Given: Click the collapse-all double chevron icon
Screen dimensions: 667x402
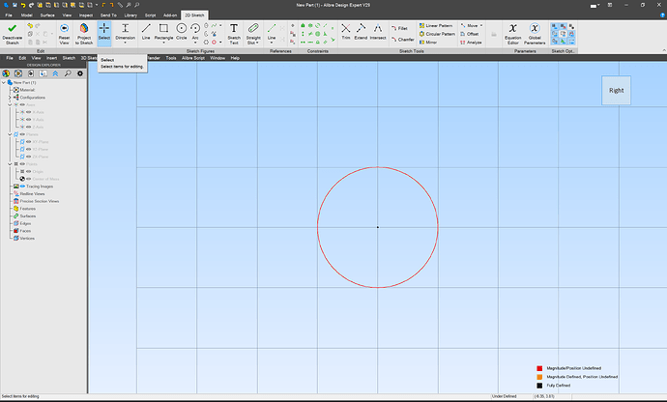Looking at the screenshot, I should (55, 73).
